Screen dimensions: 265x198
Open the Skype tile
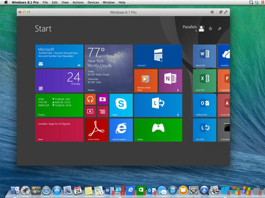[121, 105]
